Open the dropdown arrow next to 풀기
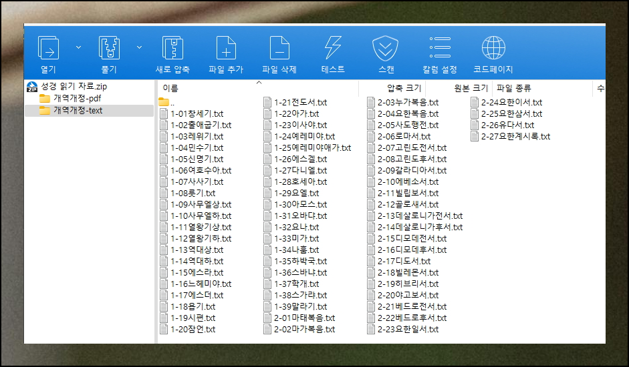 coord(139,47)
